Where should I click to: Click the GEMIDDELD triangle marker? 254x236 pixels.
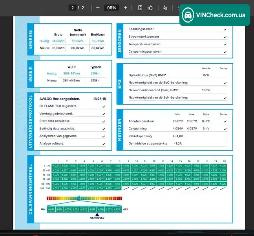(x=97, y=214)
